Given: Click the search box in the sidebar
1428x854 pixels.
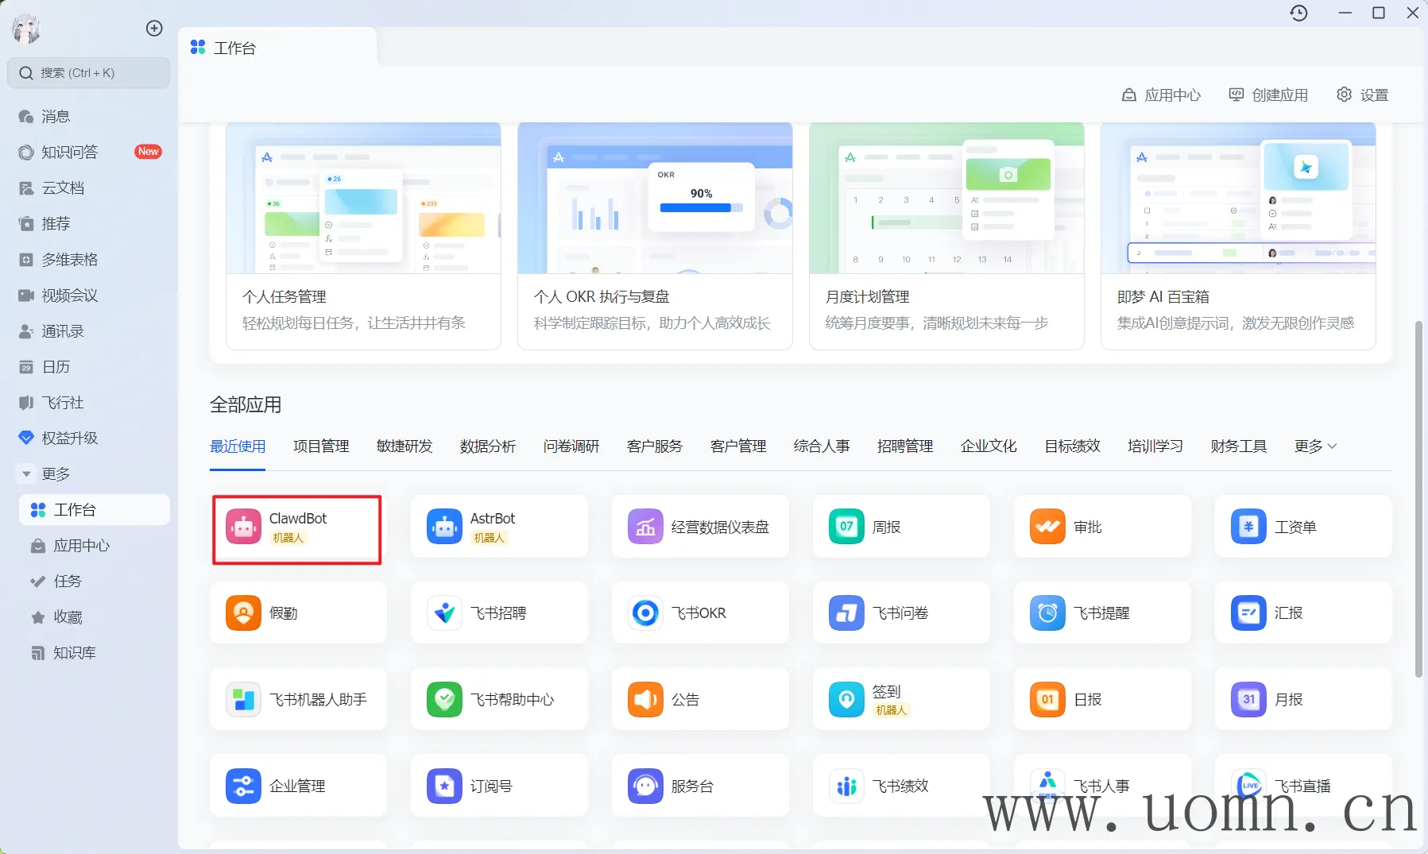Looking at the screenshot, I should (x=89, y=73).
